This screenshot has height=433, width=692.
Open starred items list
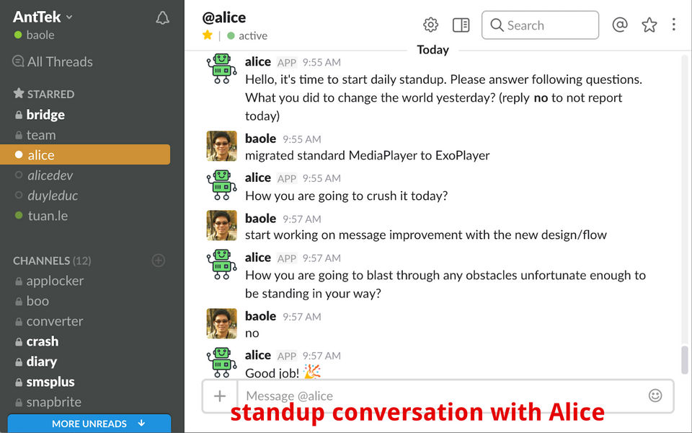(649, 25)
